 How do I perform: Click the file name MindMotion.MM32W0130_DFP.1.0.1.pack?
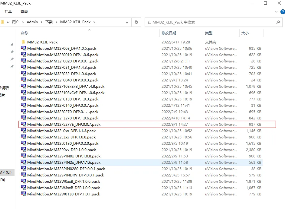click(x=64, y=194)
